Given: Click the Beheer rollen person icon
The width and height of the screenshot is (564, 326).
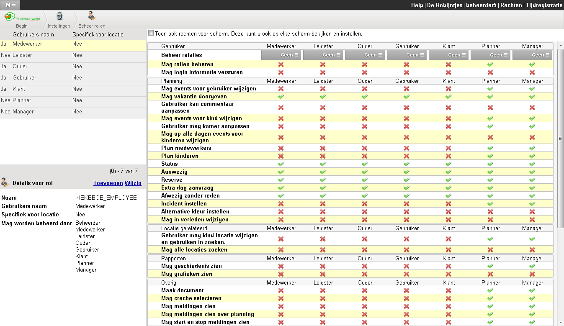Looking at the screenshot, I should [x=92, y=17].
